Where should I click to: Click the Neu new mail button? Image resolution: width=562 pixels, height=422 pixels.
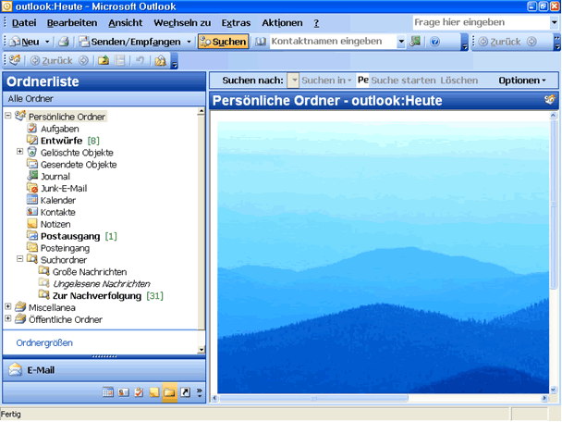point(24,42)
